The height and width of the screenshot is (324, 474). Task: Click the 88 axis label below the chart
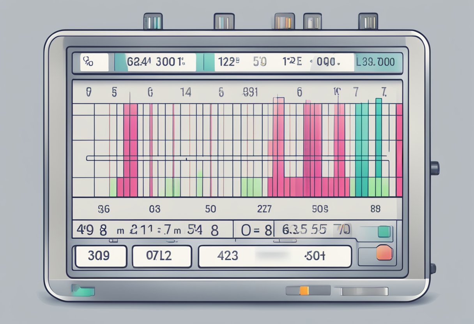tap(375, 209)
